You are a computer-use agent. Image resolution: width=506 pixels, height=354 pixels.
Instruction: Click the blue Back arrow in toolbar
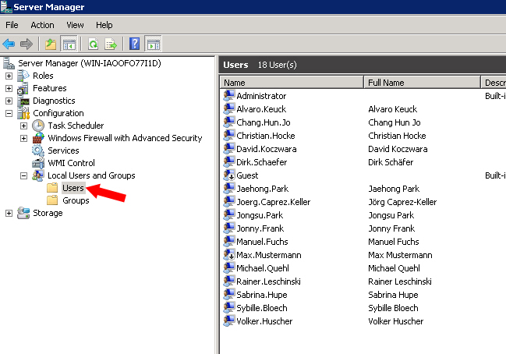pyautogui.click(x=9, y=44)
